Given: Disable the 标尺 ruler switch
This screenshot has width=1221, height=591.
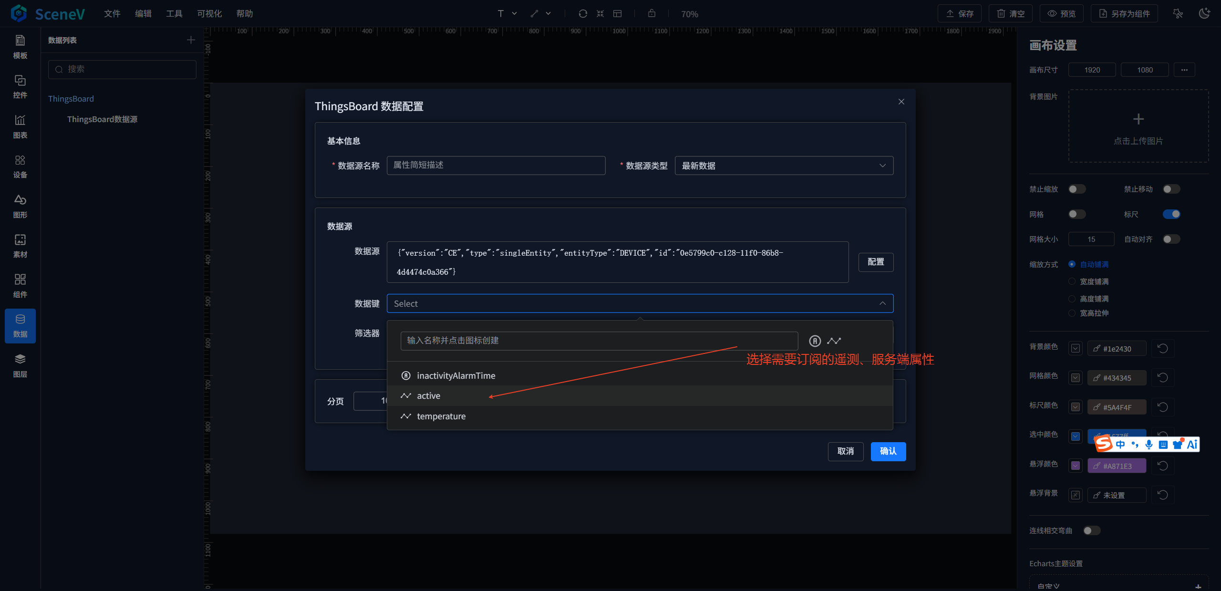Looking at the screenshot, I should click(1171, 214).
